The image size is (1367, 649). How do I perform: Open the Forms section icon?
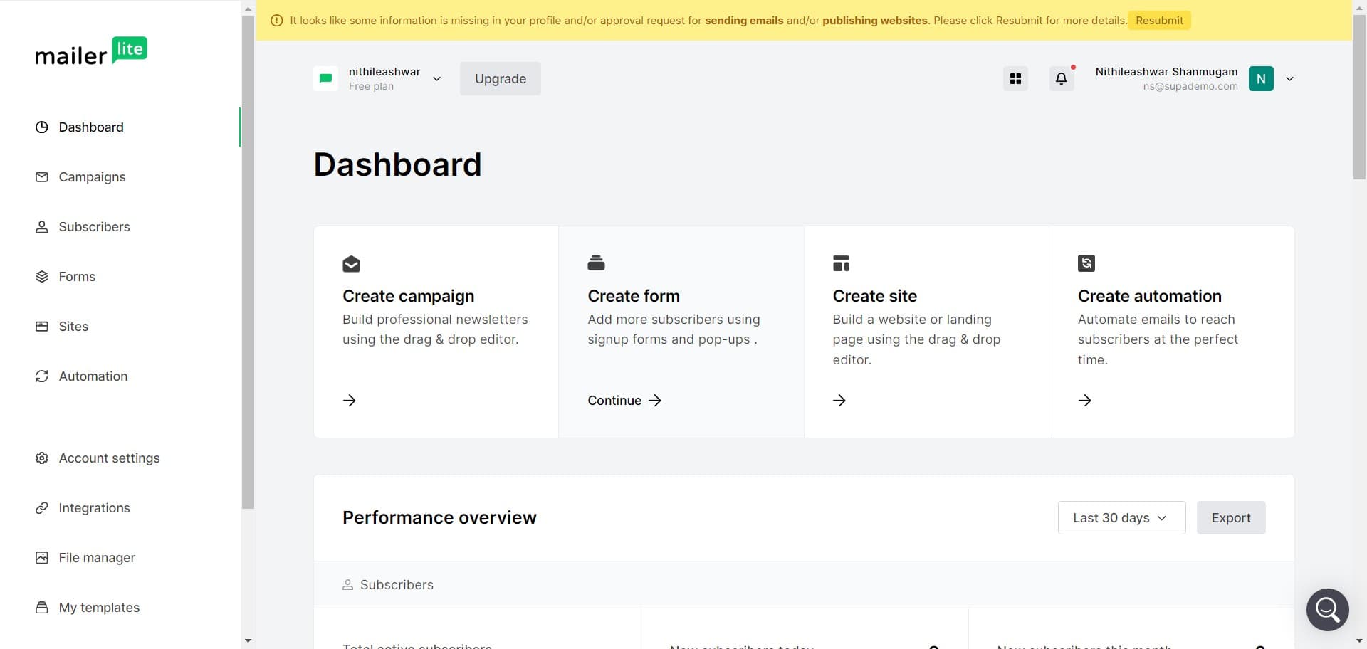[x=42, y=276]
